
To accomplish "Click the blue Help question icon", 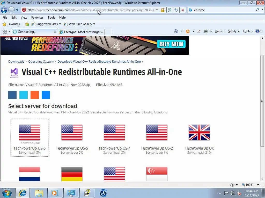I will 257,31.
